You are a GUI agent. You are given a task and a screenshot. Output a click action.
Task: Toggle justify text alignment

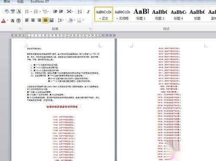[x=45, y=20]
